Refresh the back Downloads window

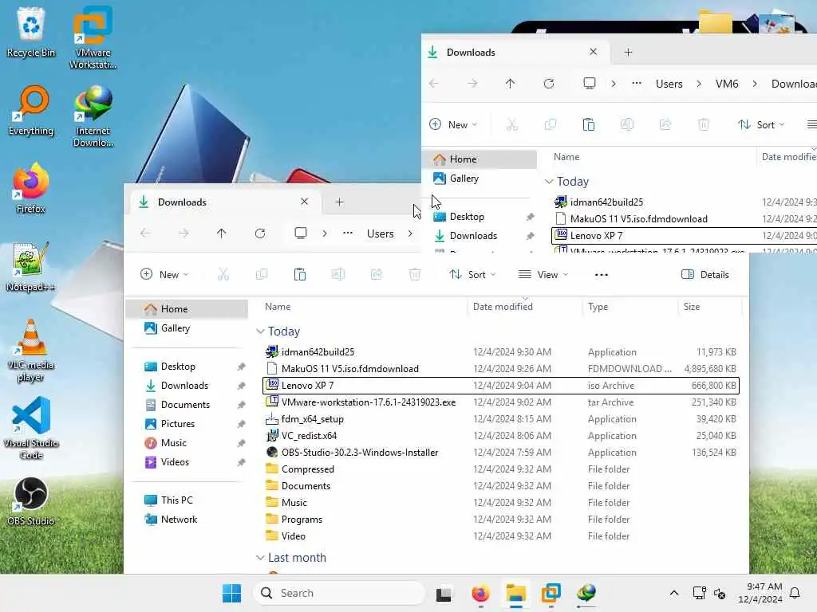click(x=549, y=84)
